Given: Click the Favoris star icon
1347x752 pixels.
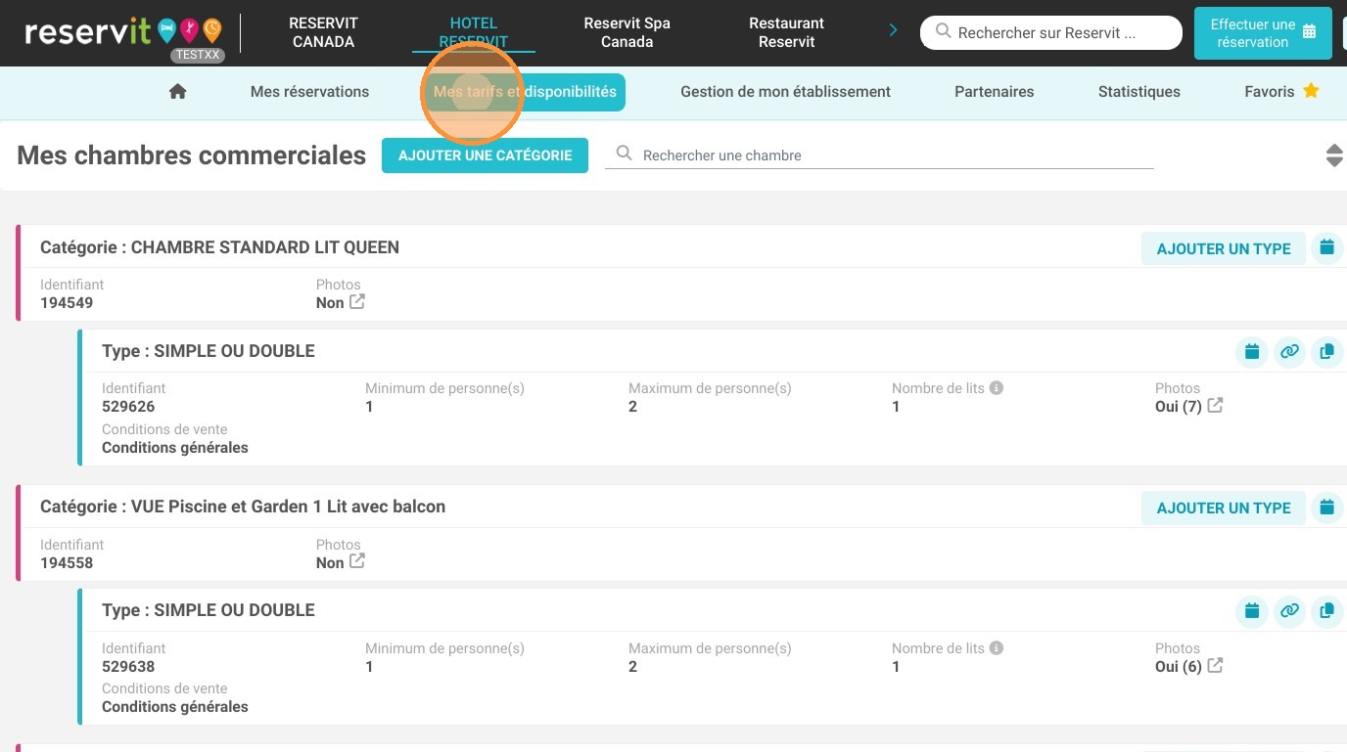Looking at the screenshot, I should click(1311, 91).
